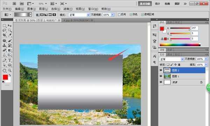The width and height of the screenshot is (210, 126).
Task: Choose the linear gradient style icon
Action: tap(38, 15)
